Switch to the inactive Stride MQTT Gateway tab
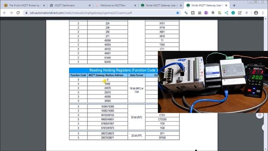Screen dimensions: 268x151 tap(161, 5)
